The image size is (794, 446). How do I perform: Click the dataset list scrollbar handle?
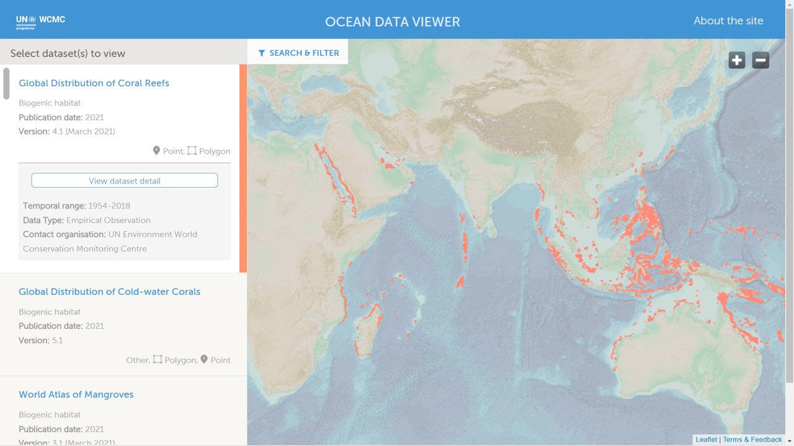[6, 84]
